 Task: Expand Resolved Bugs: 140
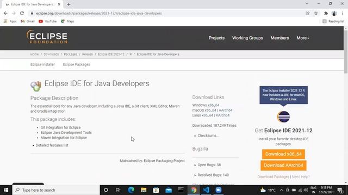point(213,175)
